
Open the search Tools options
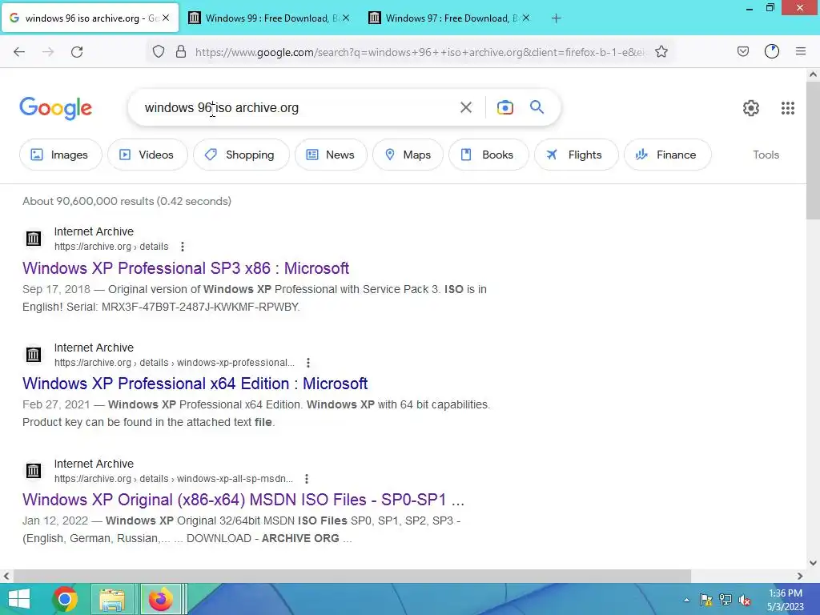click(x=766, y=155)
